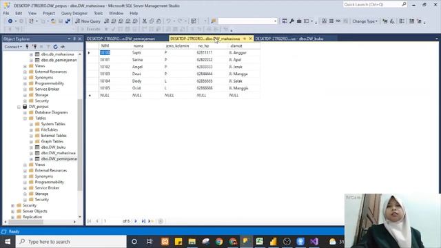
Task: Show the Criteria pane icon
Action: pyautogui.click(x=331, y=21)
